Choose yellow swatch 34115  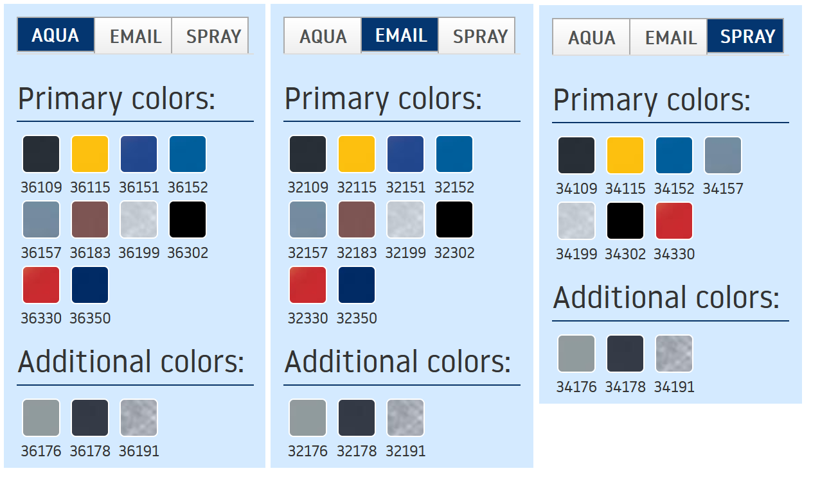[x=625, y=155]
